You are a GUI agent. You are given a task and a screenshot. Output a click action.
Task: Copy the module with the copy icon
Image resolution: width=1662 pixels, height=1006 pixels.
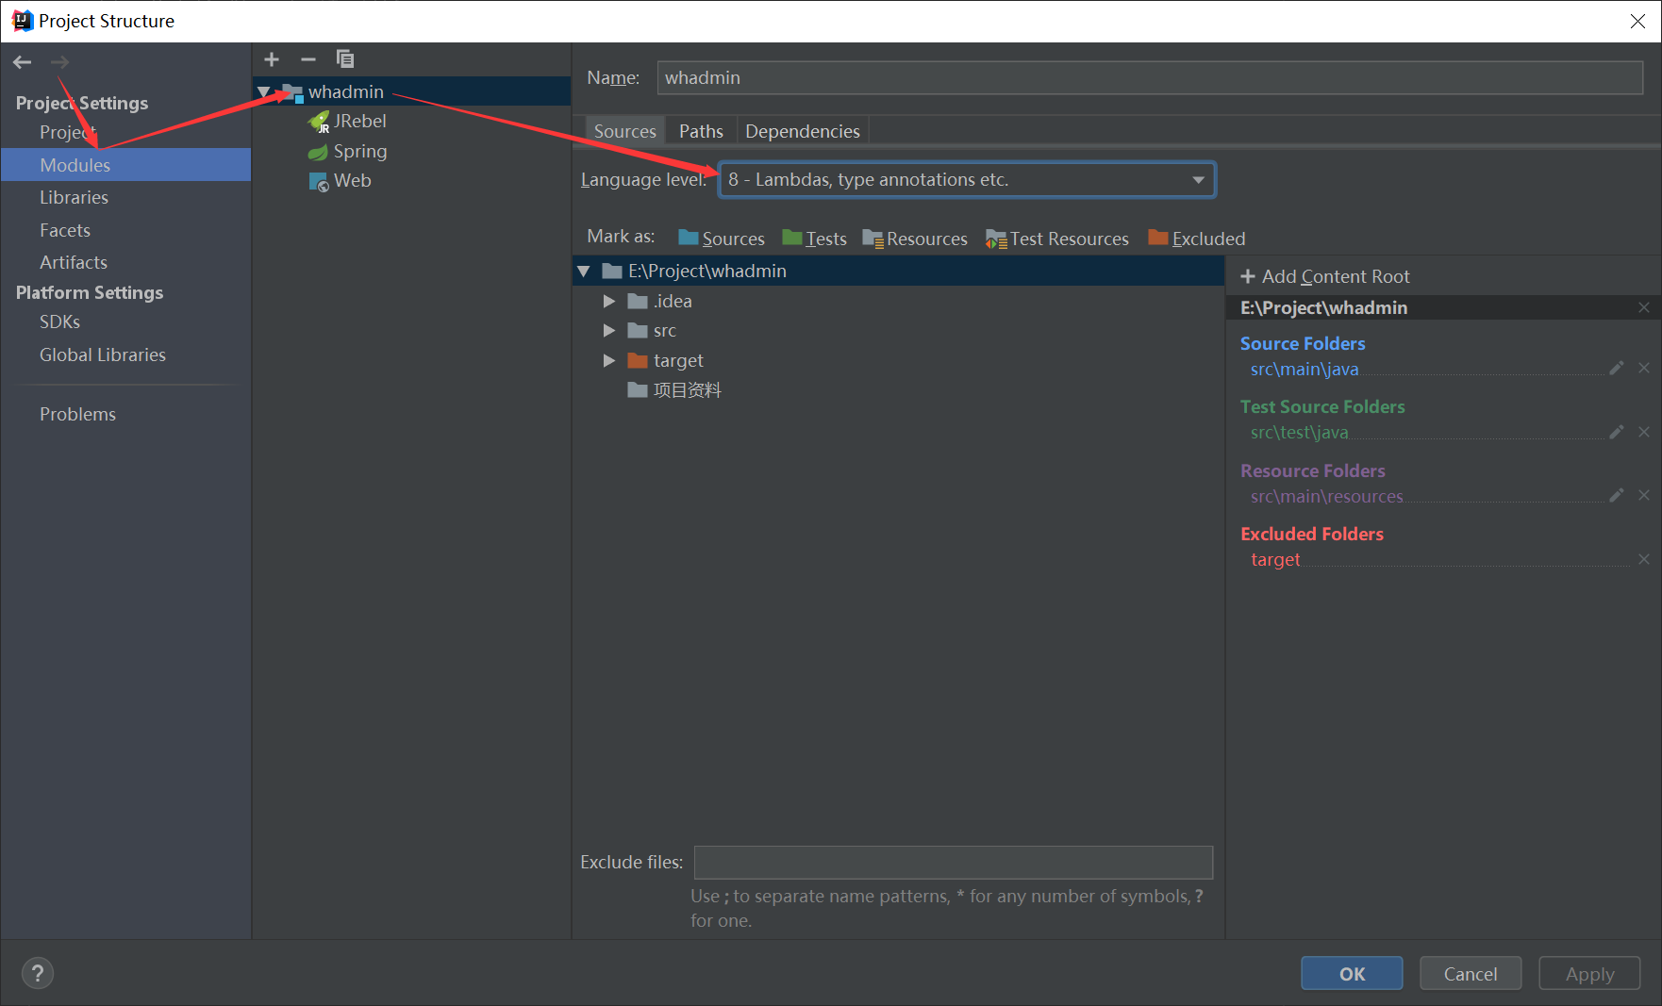[x=345, y=58]
